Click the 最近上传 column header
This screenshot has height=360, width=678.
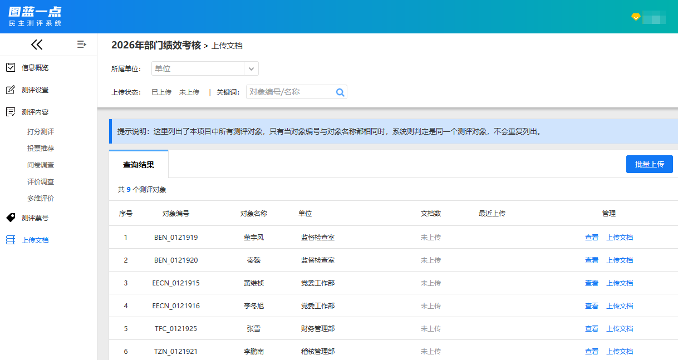492,214
